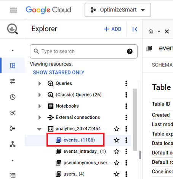
Task: Open Analytics Hub icon in sidebar
Action: pyautogui.click(x=13, y=113)
